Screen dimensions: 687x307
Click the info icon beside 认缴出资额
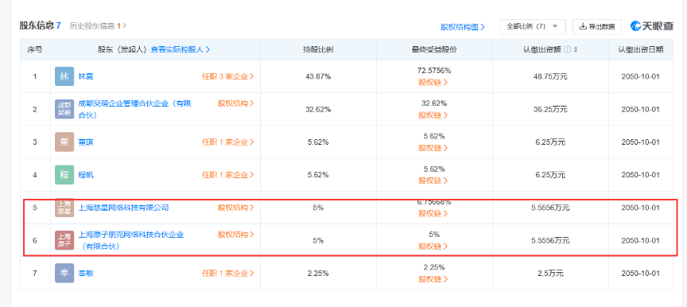click(568, 49)
